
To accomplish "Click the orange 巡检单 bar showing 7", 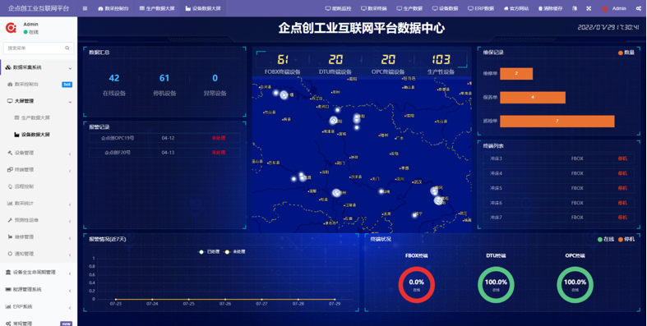I will coord(557,122).
